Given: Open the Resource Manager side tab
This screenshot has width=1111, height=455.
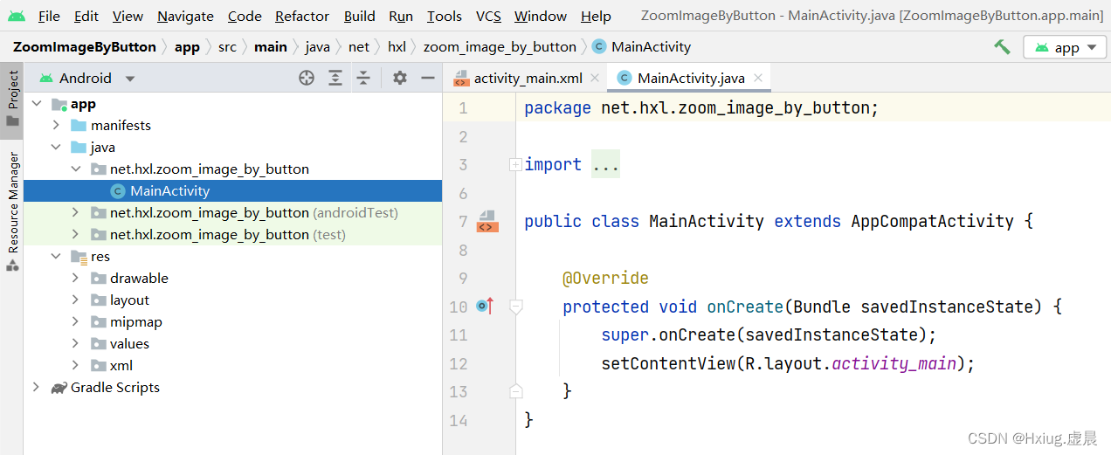Looking at the screenshot, I should click(12, 211).
